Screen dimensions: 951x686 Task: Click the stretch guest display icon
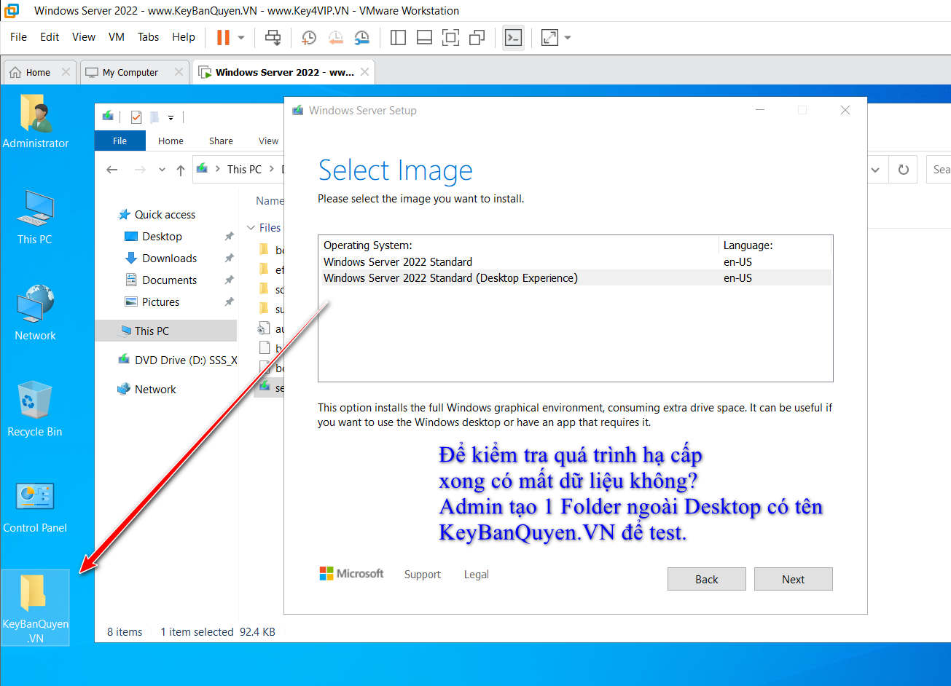point(549,37)
